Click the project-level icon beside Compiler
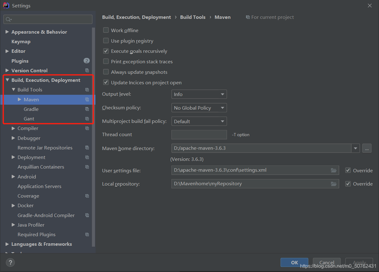Viewport: 379px width, 272px height. click(x=87, y=128)
